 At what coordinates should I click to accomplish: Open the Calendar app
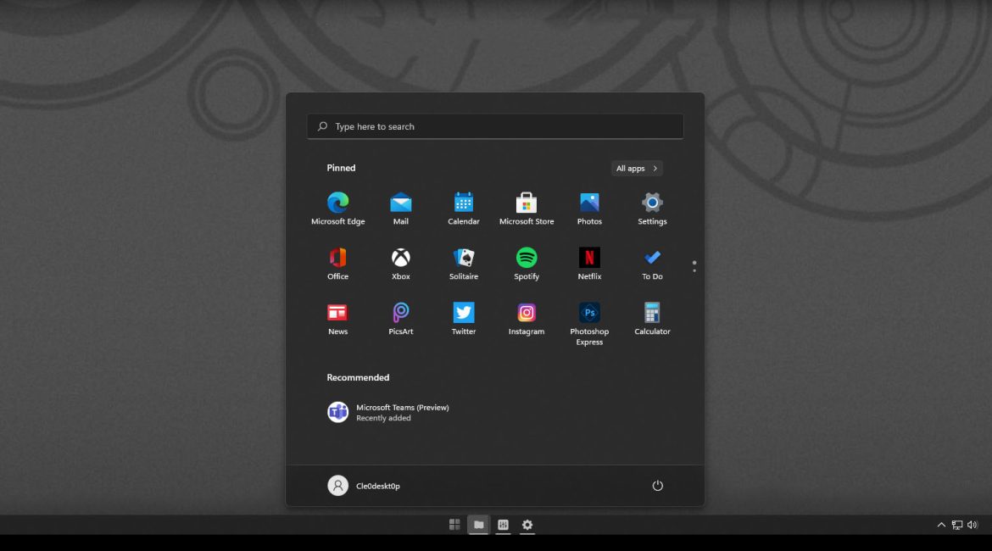click(x=463, y=203)
